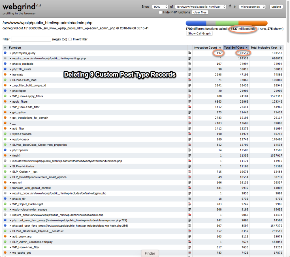Click the update button
Screen dimensions: 290x257
pos(276,7)
